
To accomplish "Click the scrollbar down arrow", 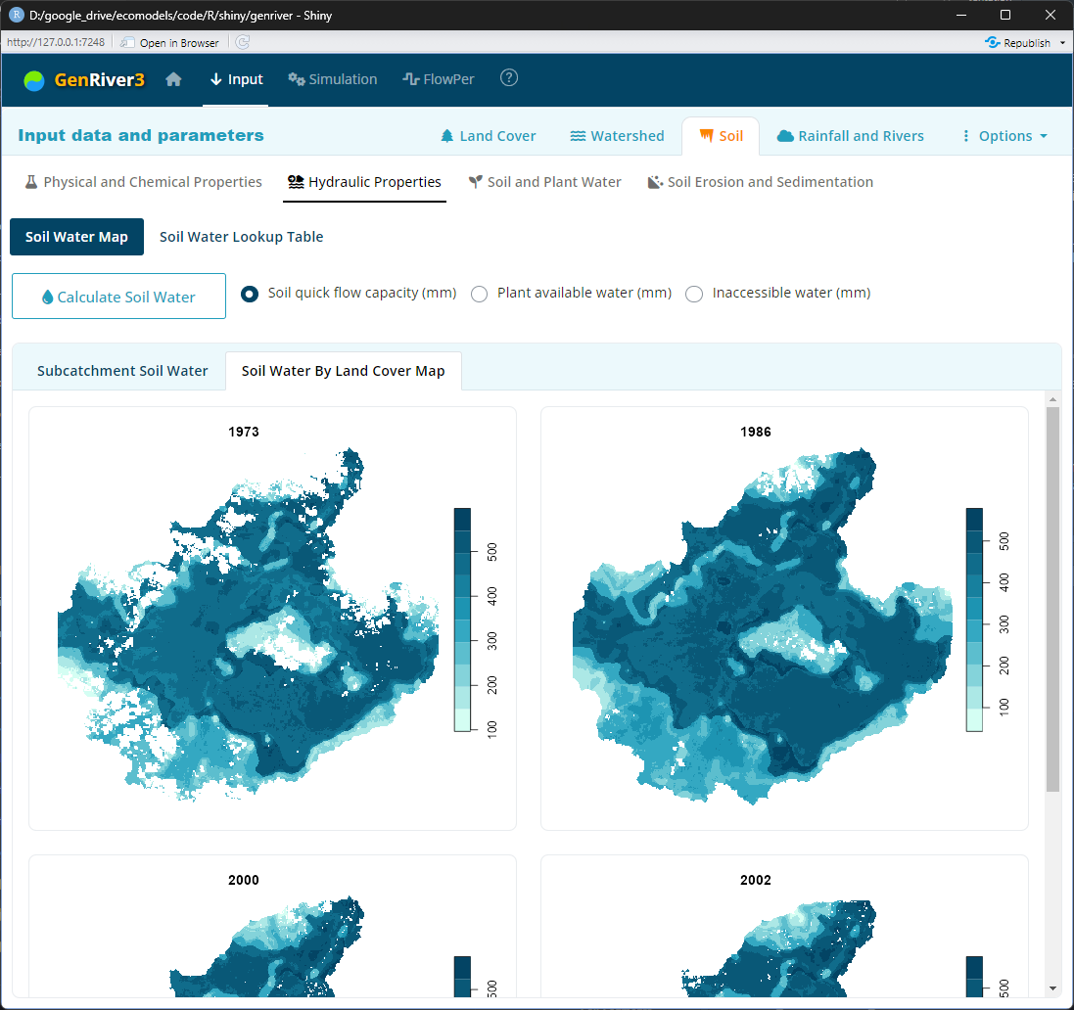I will pos(1052,988).
